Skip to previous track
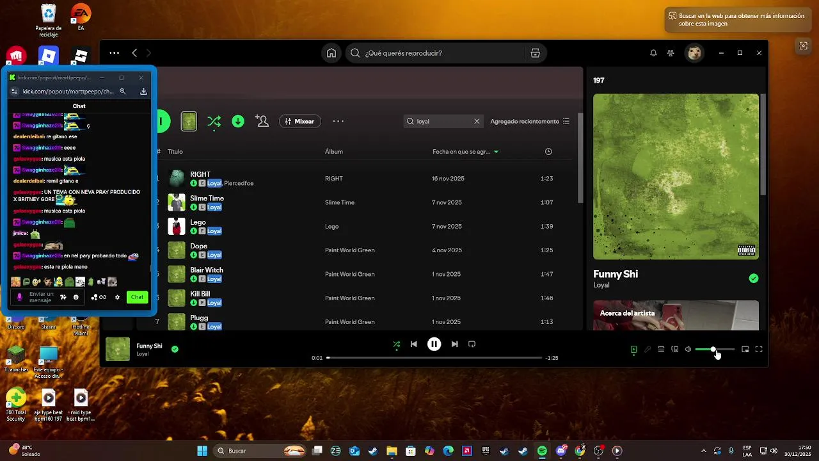 [414, 344]
